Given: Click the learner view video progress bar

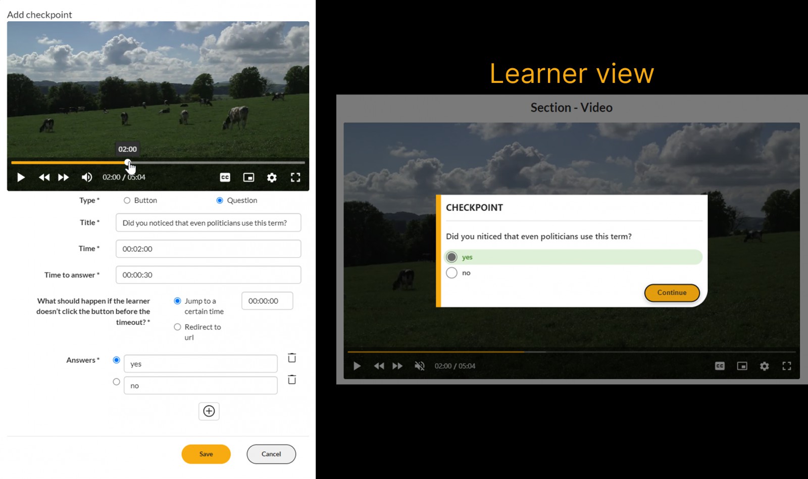Looking at the screenshot, I should pyautogui.click(x=572, y=352).
